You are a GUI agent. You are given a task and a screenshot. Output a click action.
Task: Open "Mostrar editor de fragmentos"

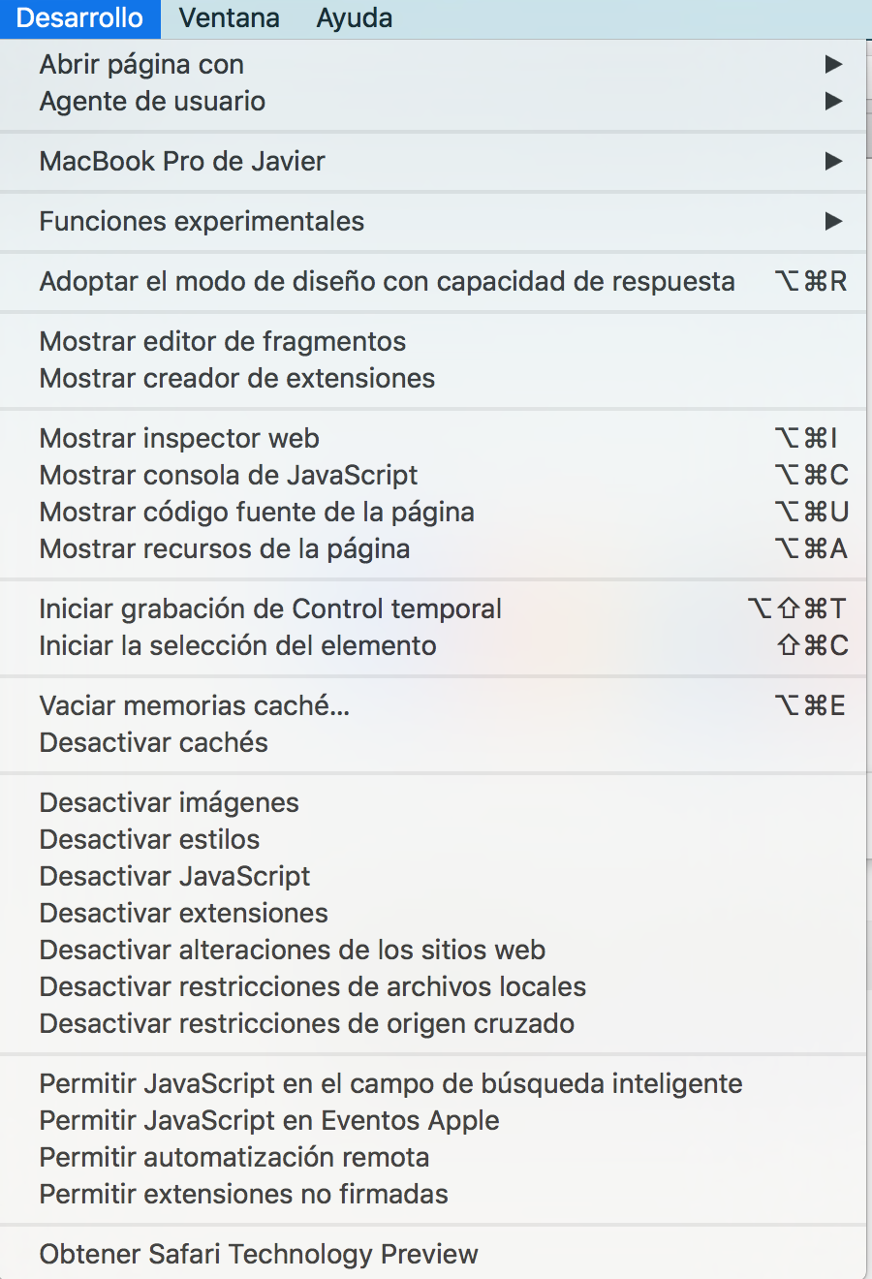point(222,341)
